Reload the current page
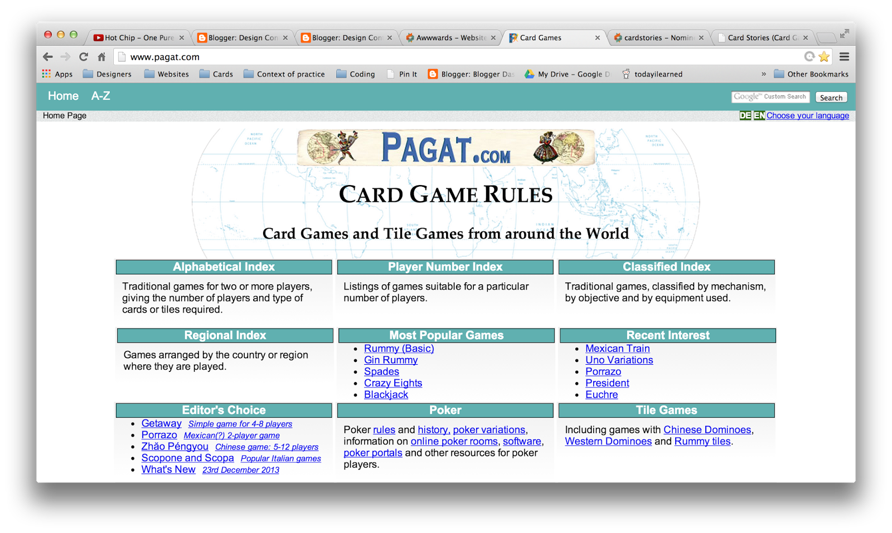Viewport: 892px width, 533px height. [84, 56]
